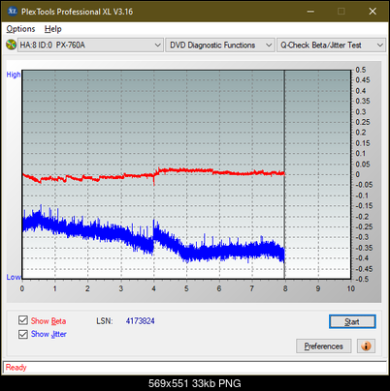
Task: Click the Low axis label
Action: point(14,277)
